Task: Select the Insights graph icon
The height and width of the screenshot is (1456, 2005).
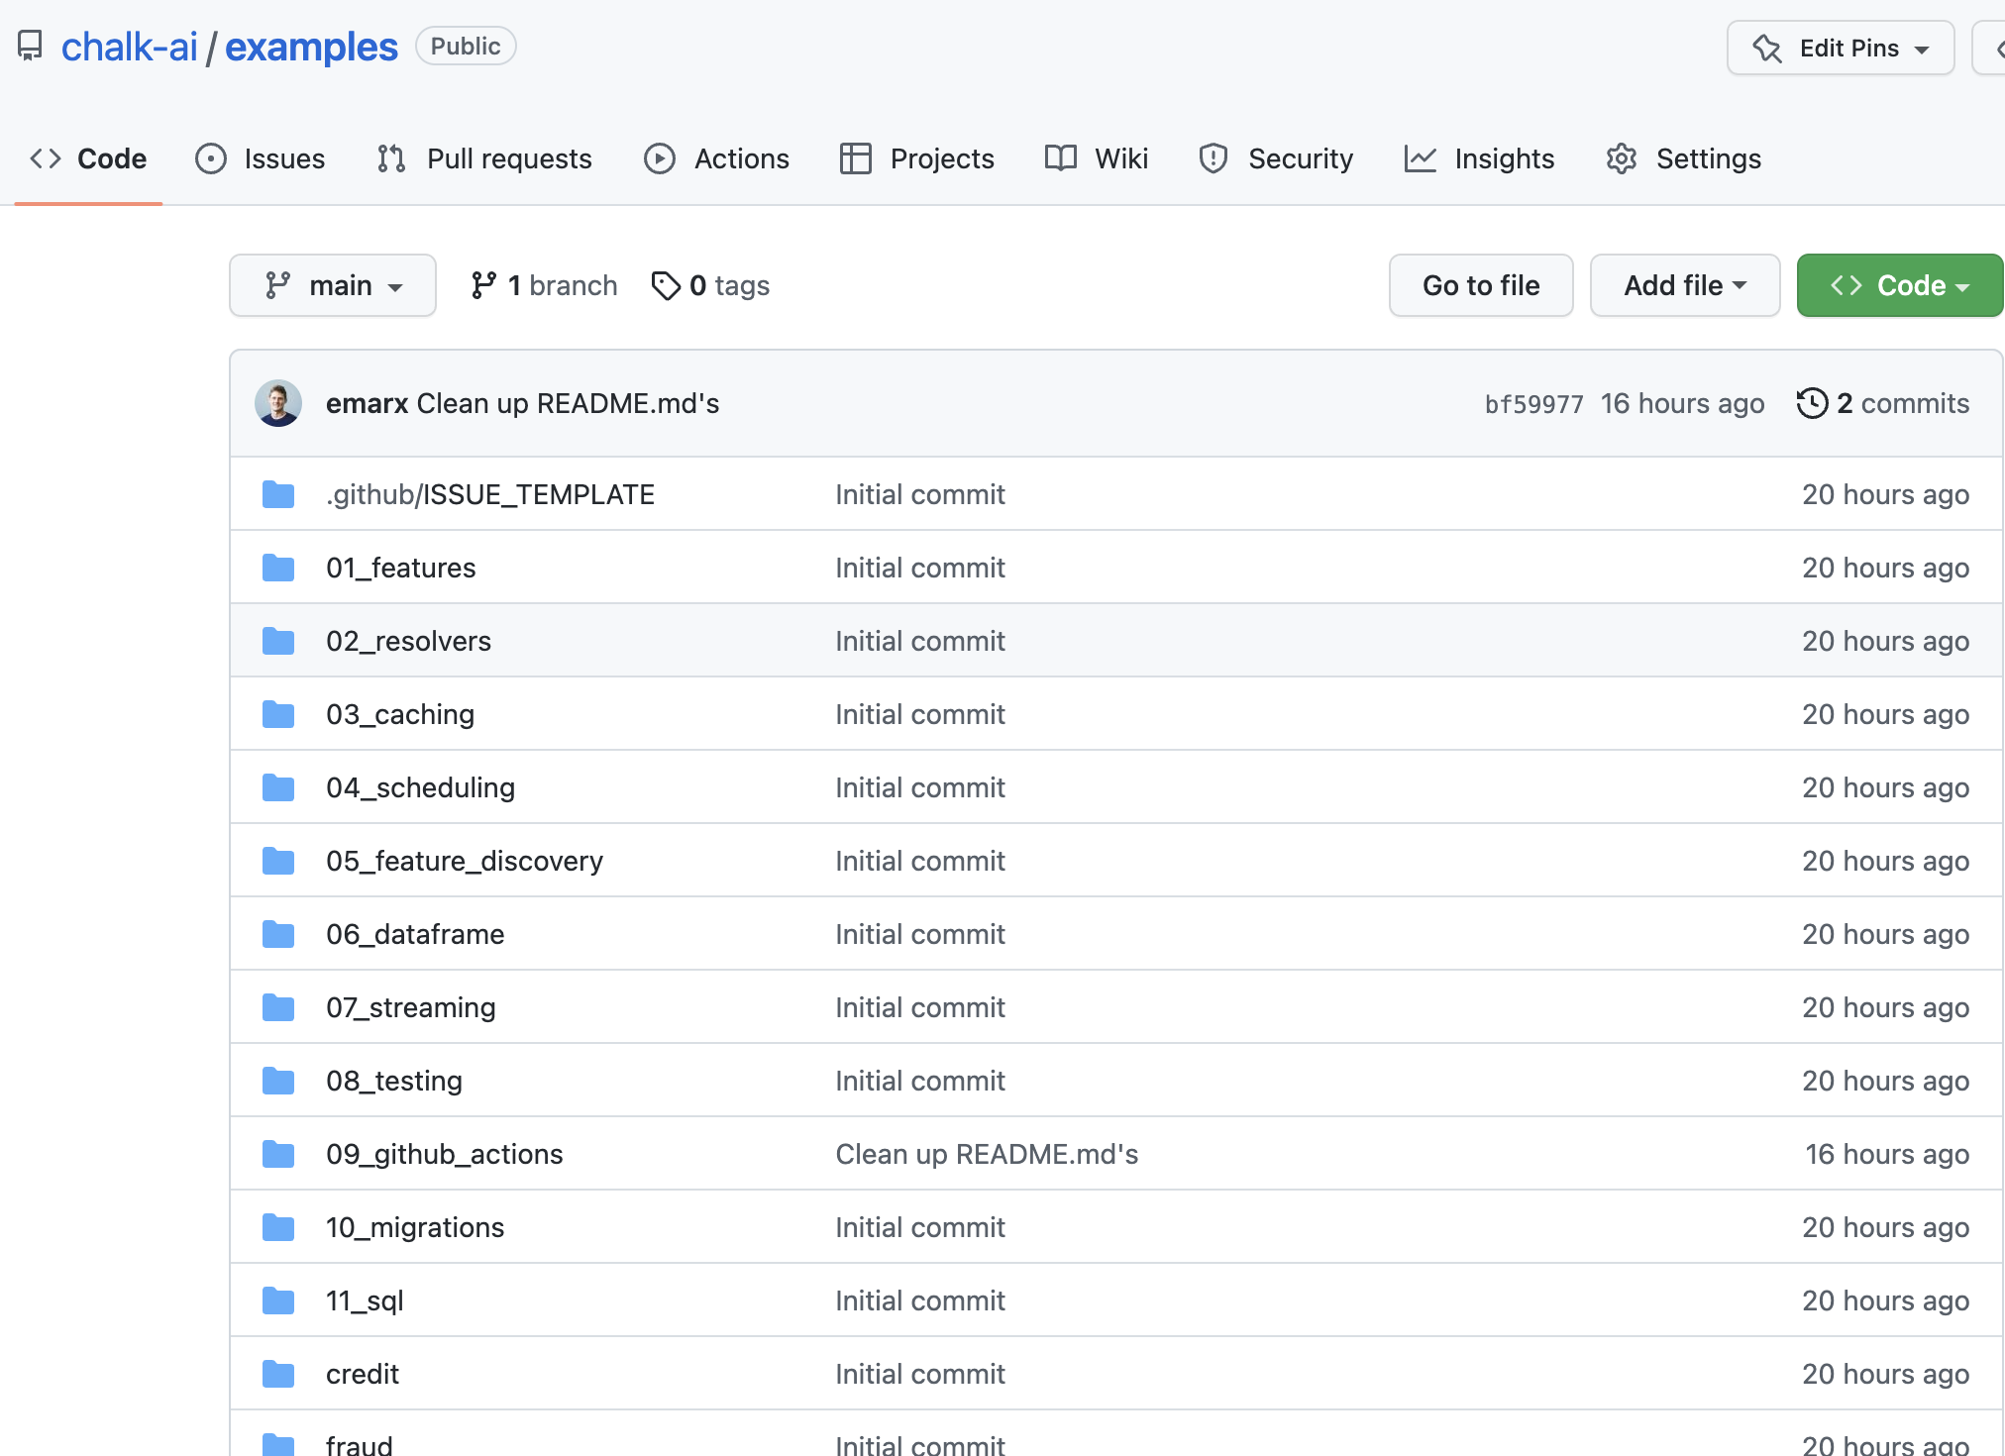Action: [x=1421, y=158]
